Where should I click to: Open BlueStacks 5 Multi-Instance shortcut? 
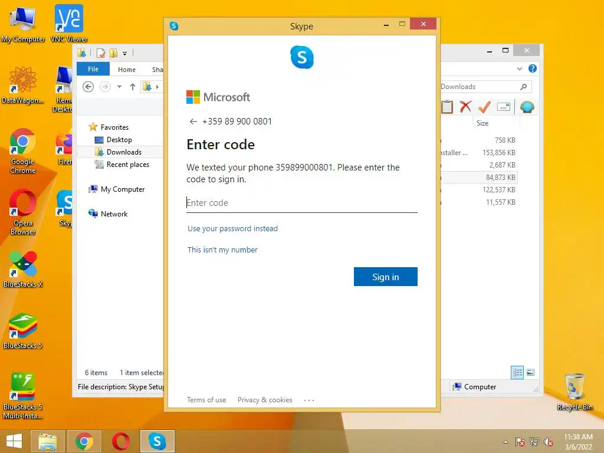[23, 396]
